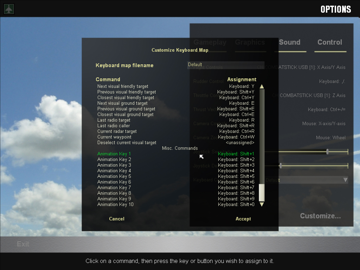Click the Keyboard: Ctrl+W assignment
Image resolution: width=360 pixels, height=270 pixels.
(236, 137)
